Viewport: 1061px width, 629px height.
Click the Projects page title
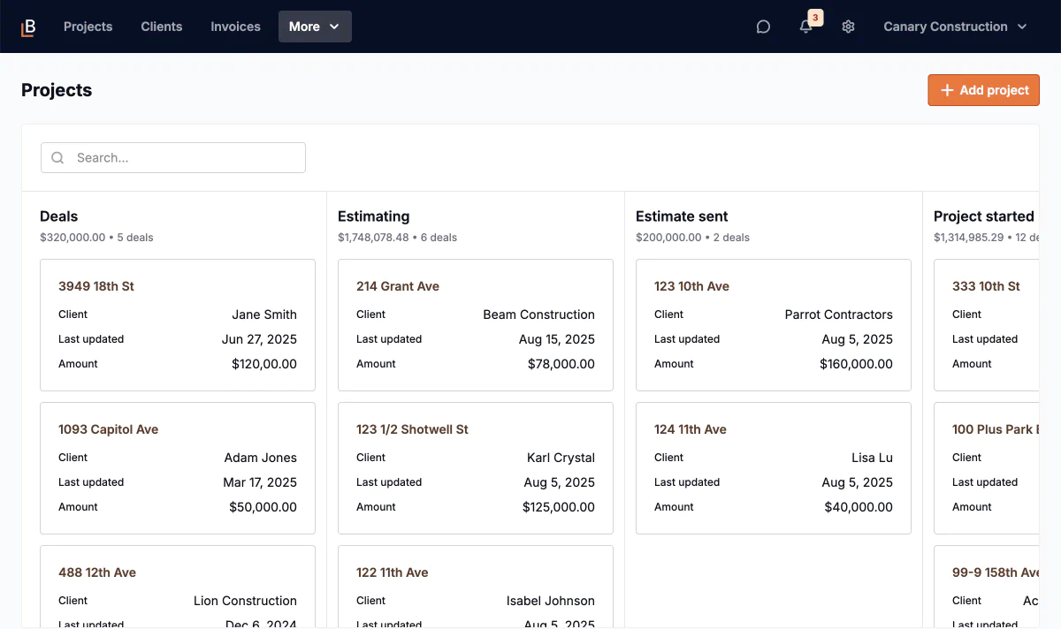57,90
